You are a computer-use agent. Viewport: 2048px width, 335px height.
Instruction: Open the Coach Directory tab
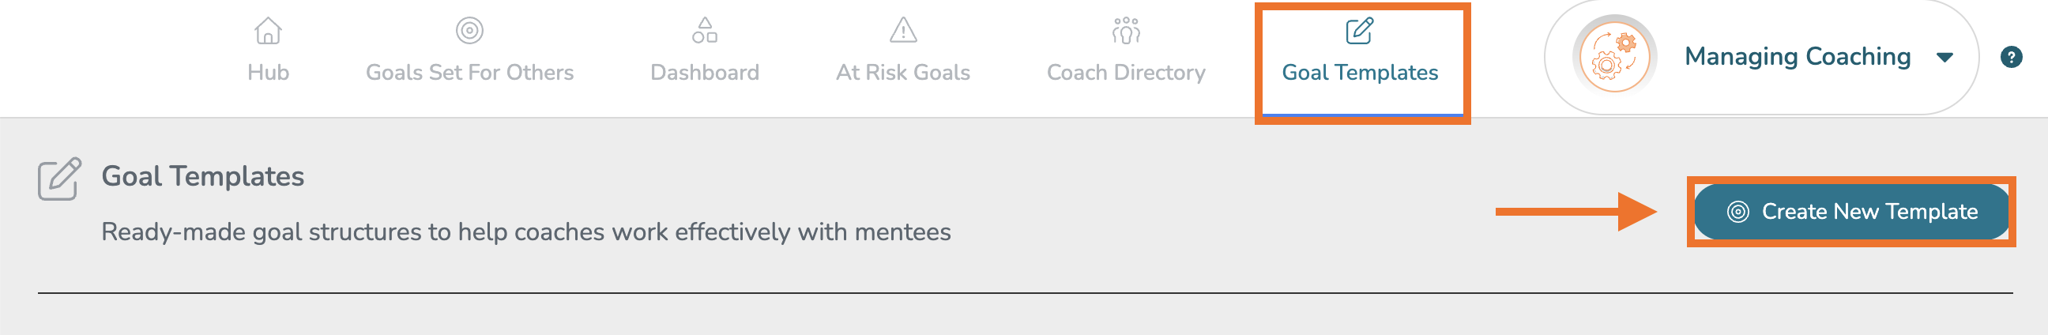(1126, 73)
